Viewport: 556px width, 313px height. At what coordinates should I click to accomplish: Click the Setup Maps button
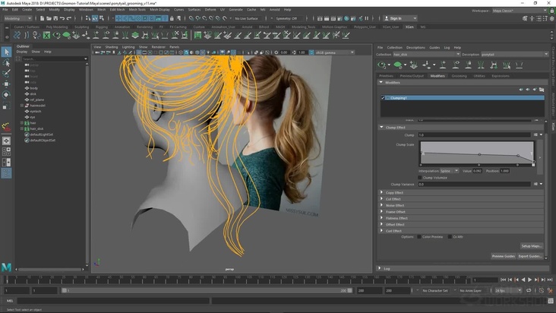pos(531,246)
